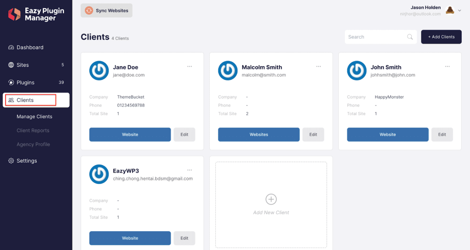Edit John Smith's client card
This screenshot has width=470, height=250.
(442, 134)
